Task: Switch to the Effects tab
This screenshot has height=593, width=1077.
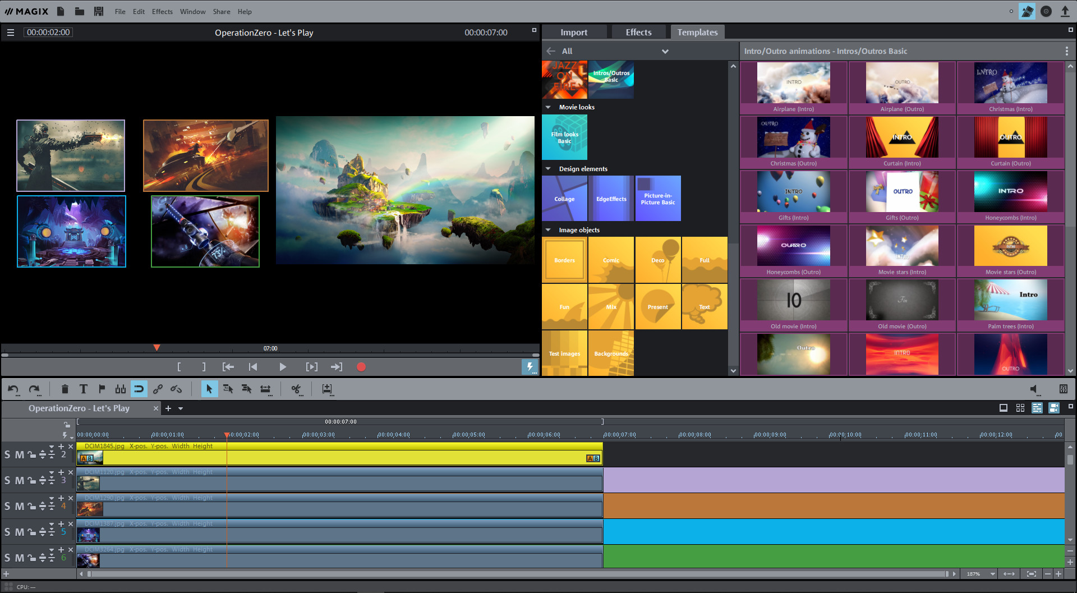Action: click(x=638, y=32)
